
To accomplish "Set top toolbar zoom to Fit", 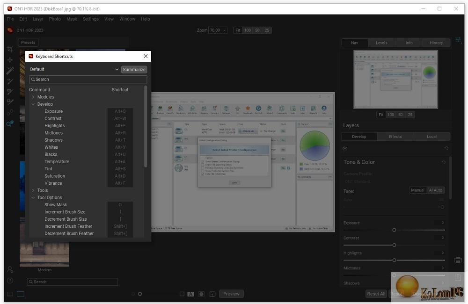I will [238, 30].
